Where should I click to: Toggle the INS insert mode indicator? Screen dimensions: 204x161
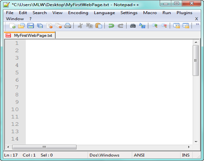click(186, 155)
